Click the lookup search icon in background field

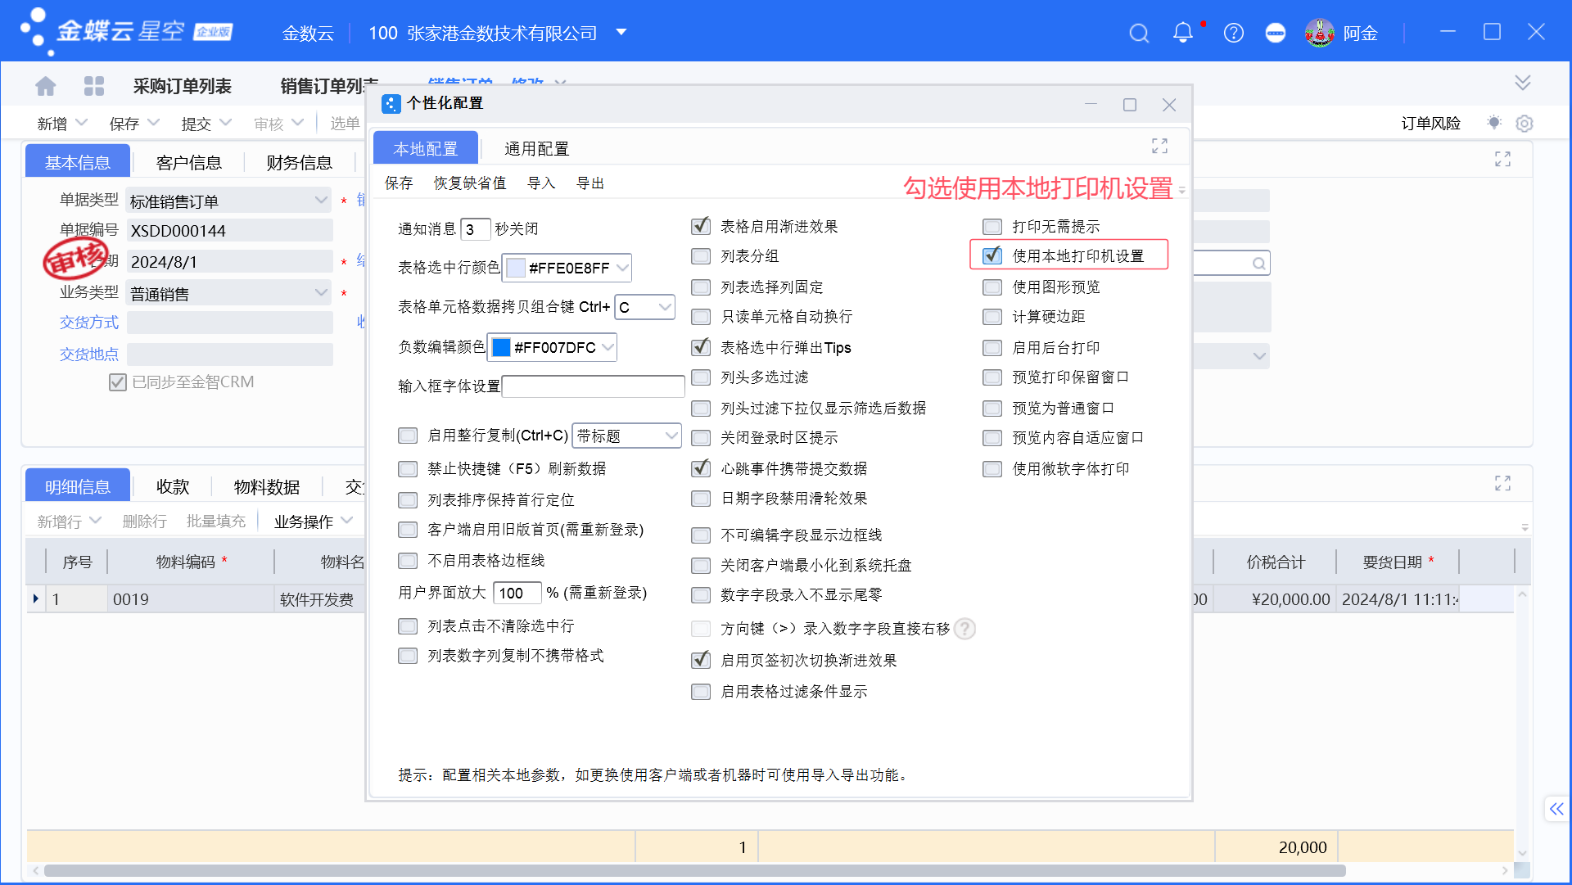coord(1258,263)
